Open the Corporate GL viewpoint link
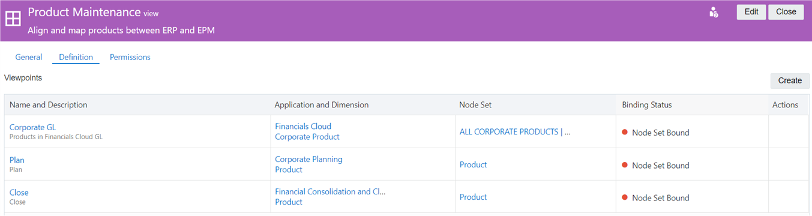 [x=32, y=127]
